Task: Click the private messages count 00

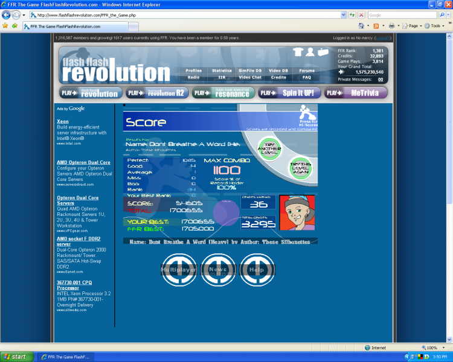Action: (x=381, y=80)
